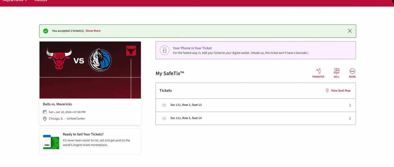Viewport: 394px width, 167px height.
Task: Click the Tickets section heading
Action: pyautogui.click(x=166, y=91)
